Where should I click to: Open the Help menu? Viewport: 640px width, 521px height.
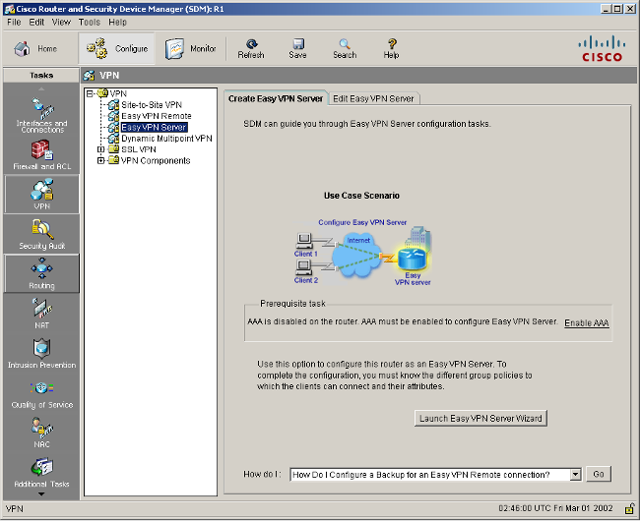point(117,22)
